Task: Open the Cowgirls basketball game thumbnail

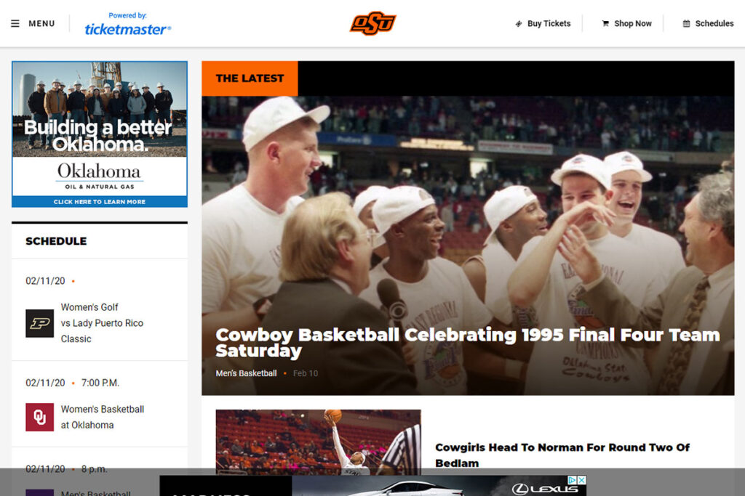Action: click(x=319, y=442)
